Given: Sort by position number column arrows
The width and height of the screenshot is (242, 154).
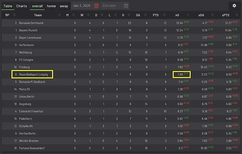Looking at the screenshot, I should (x=15, y=15).
